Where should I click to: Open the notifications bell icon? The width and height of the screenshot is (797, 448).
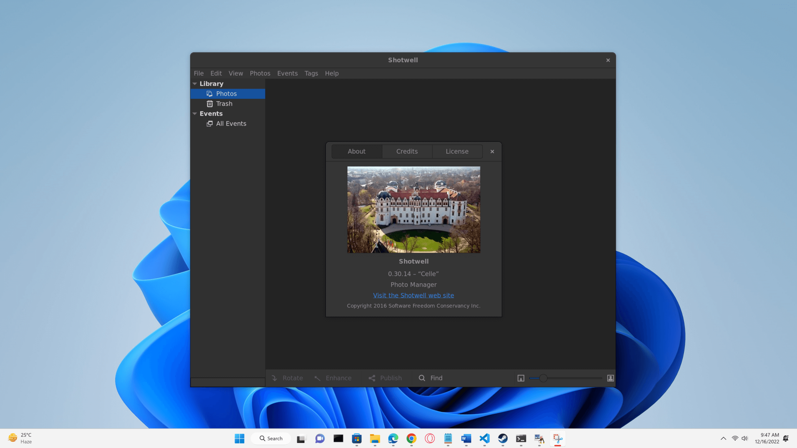(786, 438)
